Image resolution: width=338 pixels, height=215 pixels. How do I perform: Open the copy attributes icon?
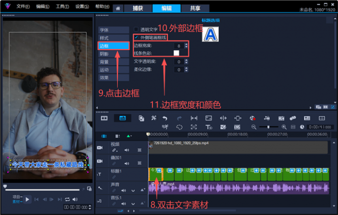click(x=141, y=118)
